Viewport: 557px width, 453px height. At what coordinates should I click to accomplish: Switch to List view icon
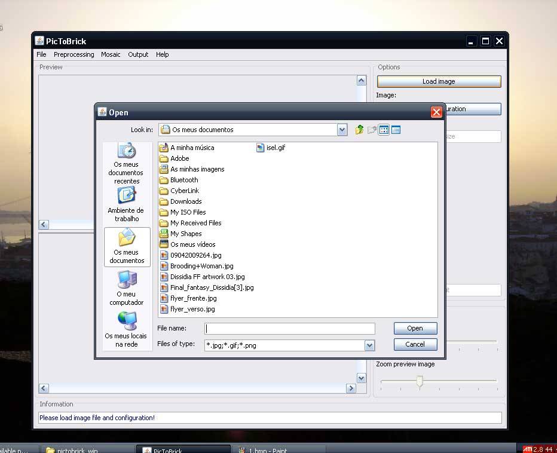[x=384, y=130]
